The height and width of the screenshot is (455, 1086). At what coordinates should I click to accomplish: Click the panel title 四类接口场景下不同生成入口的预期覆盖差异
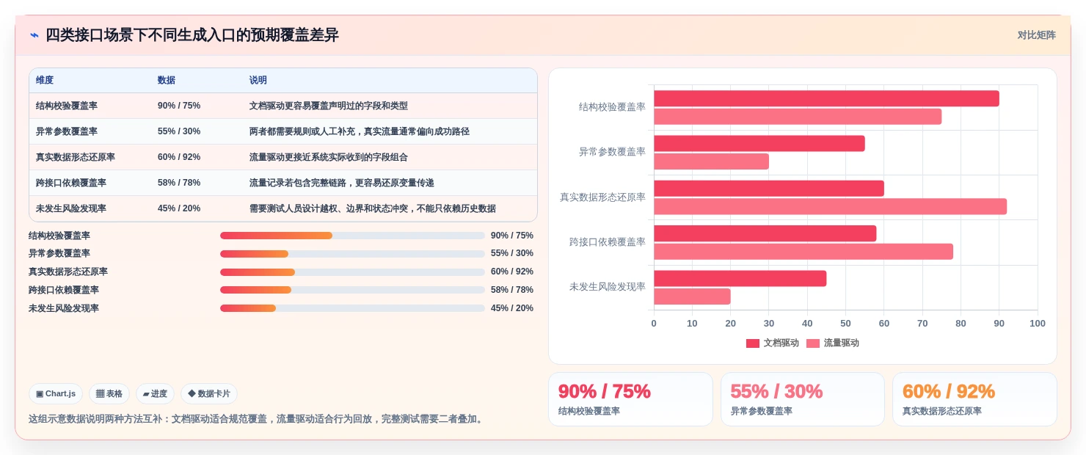tap(192, 35)
